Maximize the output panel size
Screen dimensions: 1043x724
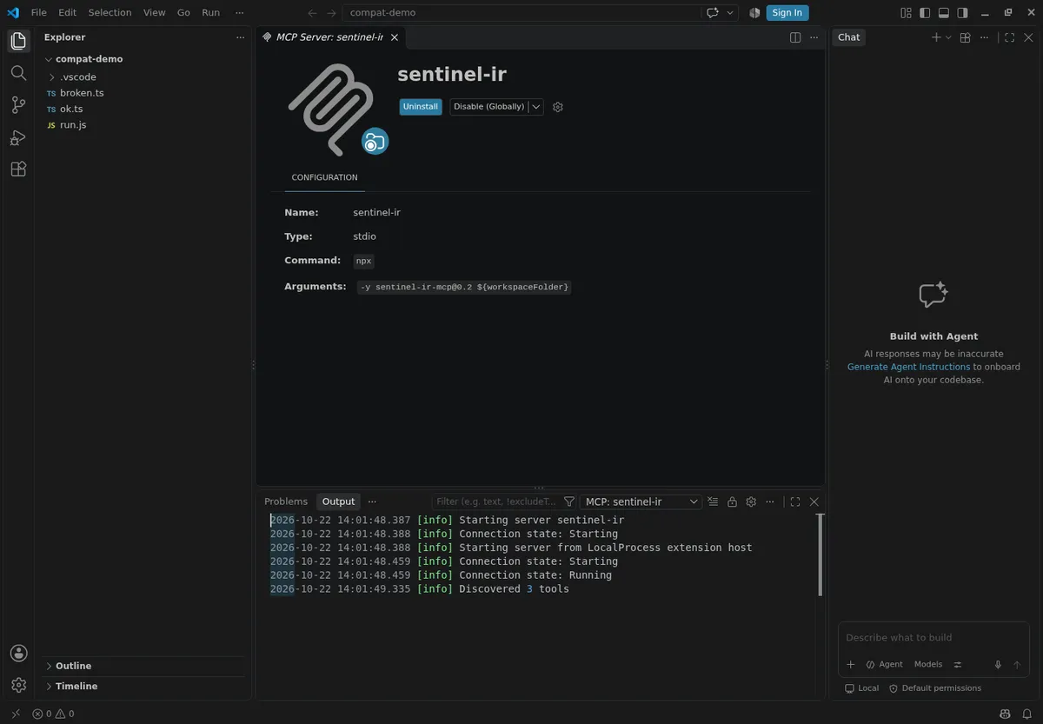[794, 501]
